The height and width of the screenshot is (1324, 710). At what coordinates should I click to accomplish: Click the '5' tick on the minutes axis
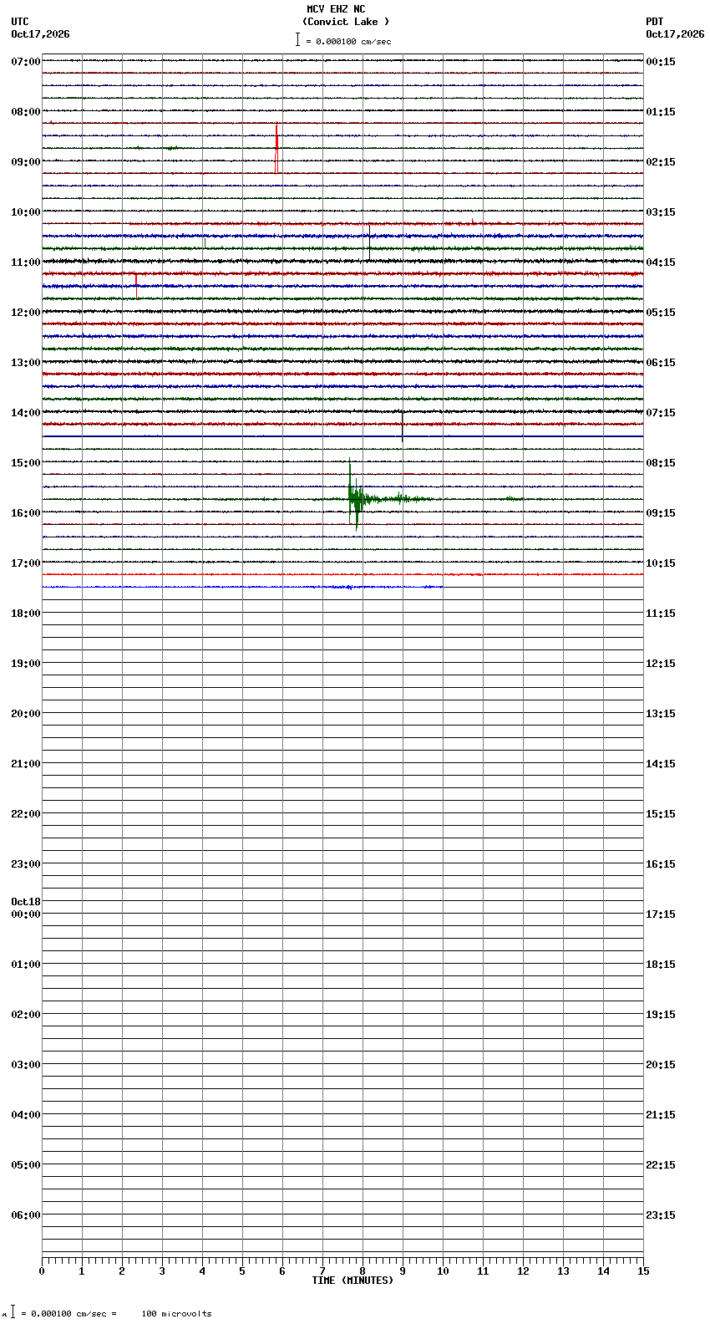coord(242,1271)
